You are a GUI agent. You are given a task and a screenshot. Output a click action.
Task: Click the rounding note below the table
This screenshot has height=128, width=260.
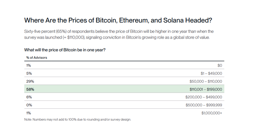(78, 119)
